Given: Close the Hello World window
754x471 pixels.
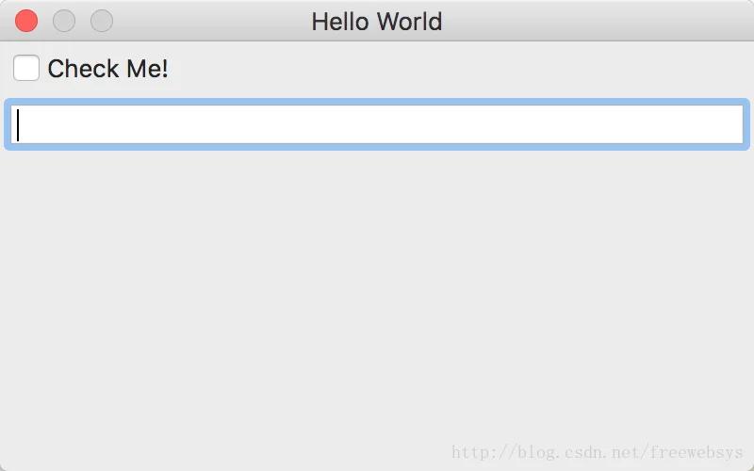Looking at the screenshot, I should point(26,21).
